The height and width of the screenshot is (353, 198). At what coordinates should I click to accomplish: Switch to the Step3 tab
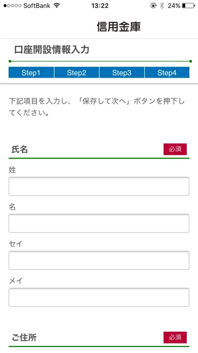(x=122, y=73)
